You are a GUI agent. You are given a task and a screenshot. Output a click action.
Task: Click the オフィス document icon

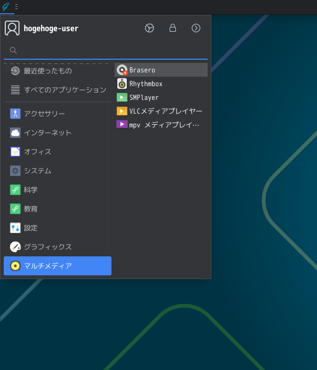15,152
